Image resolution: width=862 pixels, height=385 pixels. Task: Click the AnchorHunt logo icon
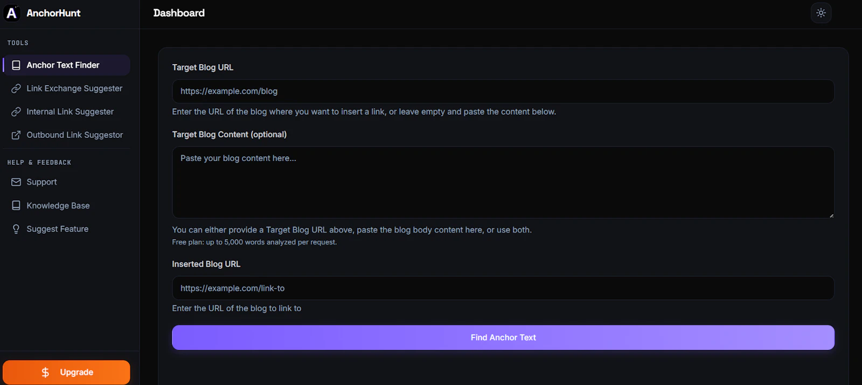(12, 13)
